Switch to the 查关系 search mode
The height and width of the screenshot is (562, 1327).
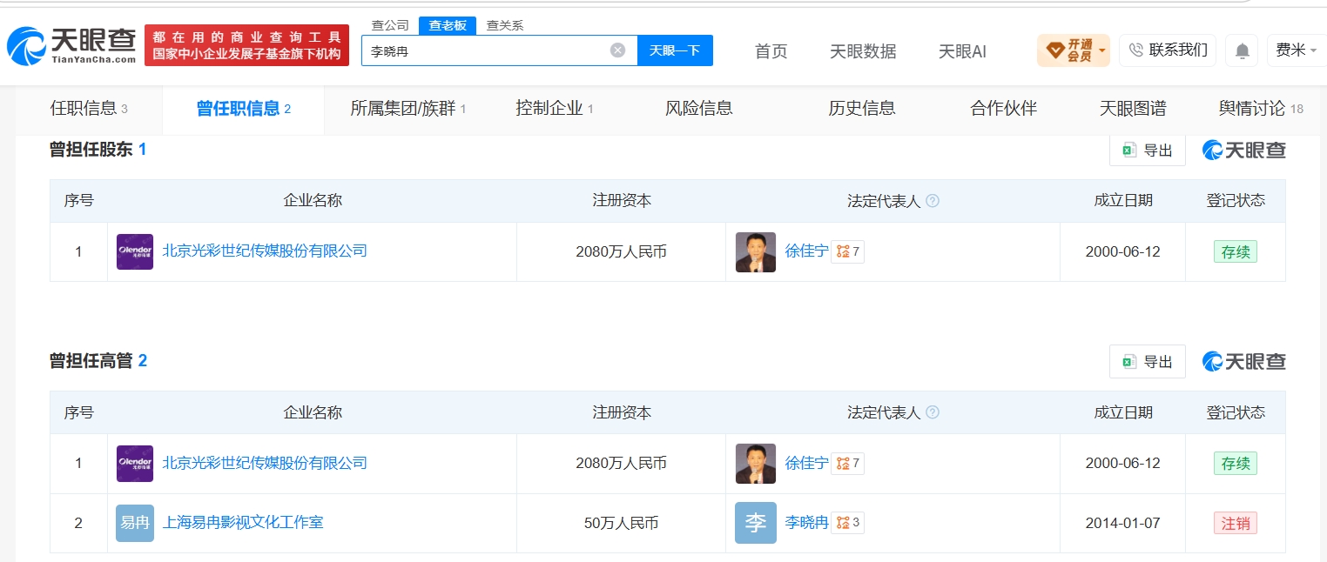[x=505, y=25]
